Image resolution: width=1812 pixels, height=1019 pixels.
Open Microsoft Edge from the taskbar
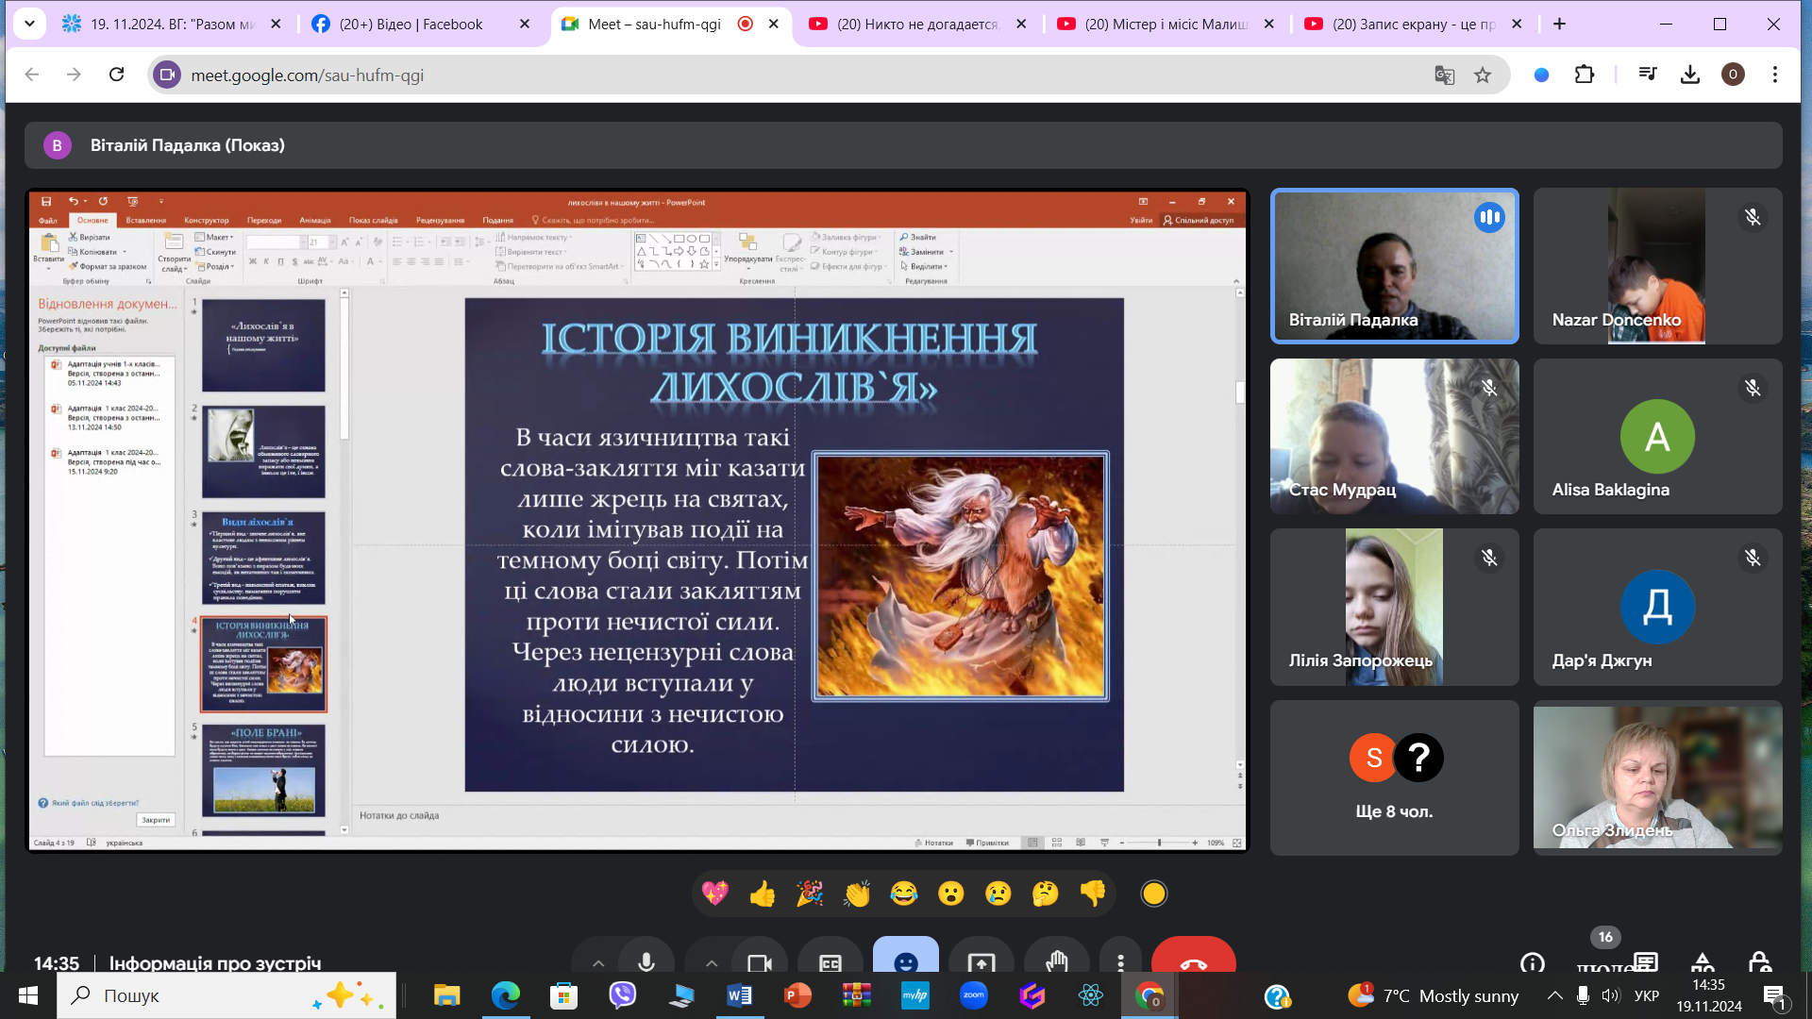point(505,995)
